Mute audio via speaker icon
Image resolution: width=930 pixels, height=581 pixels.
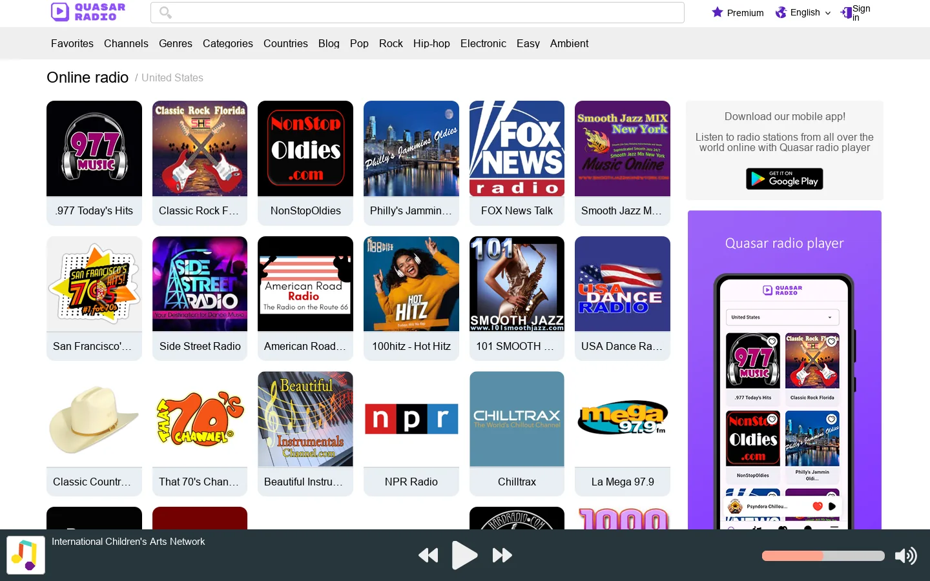pyautogui.click(x=905, y=556)
